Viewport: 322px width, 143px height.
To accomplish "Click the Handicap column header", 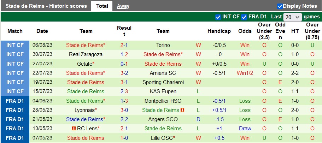I will coord(219,31).
